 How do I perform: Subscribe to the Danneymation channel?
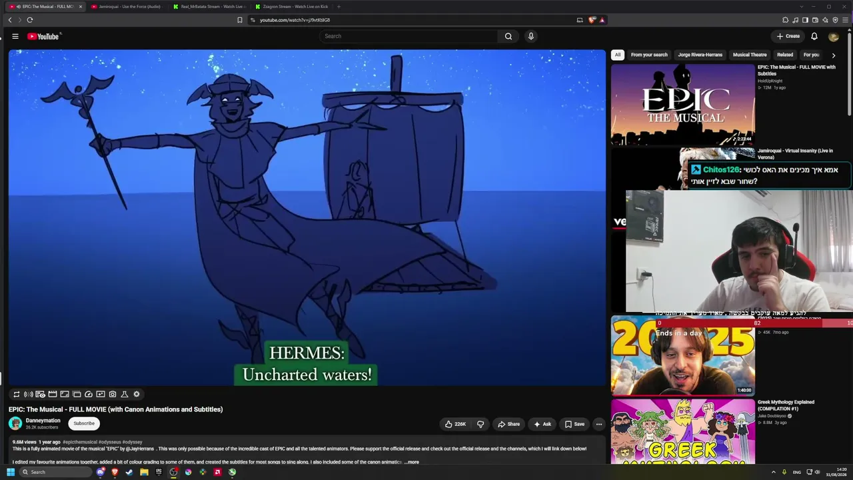point(84,423)
